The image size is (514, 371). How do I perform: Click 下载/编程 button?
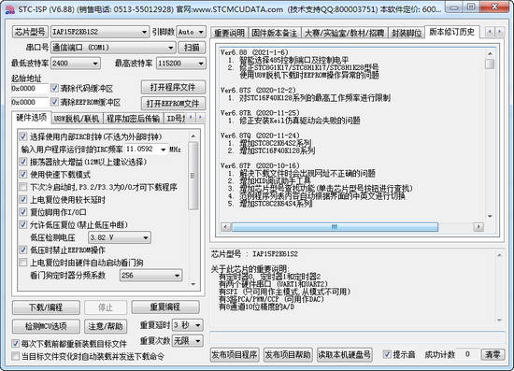point(46,307)
